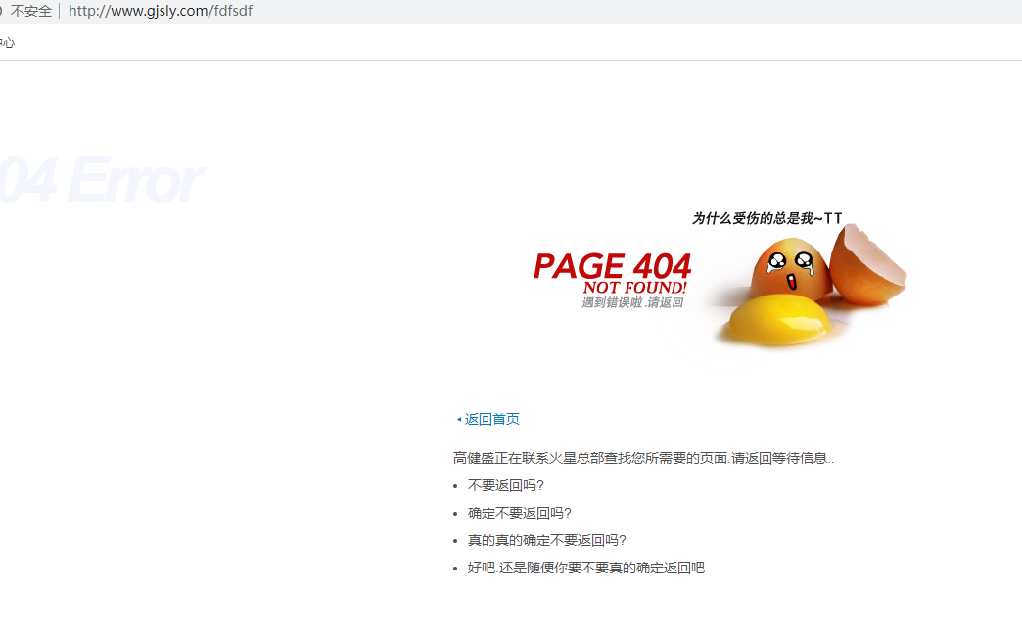The image size is (1022, 638).
Task: Click the bookmark item ending in 心
Action: tap(8, 43)
